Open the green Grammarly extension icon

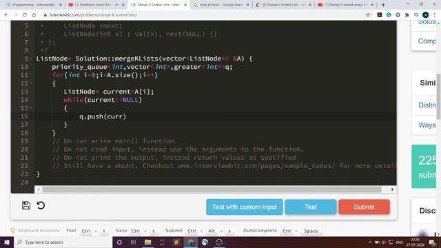[x=389, y=15]
